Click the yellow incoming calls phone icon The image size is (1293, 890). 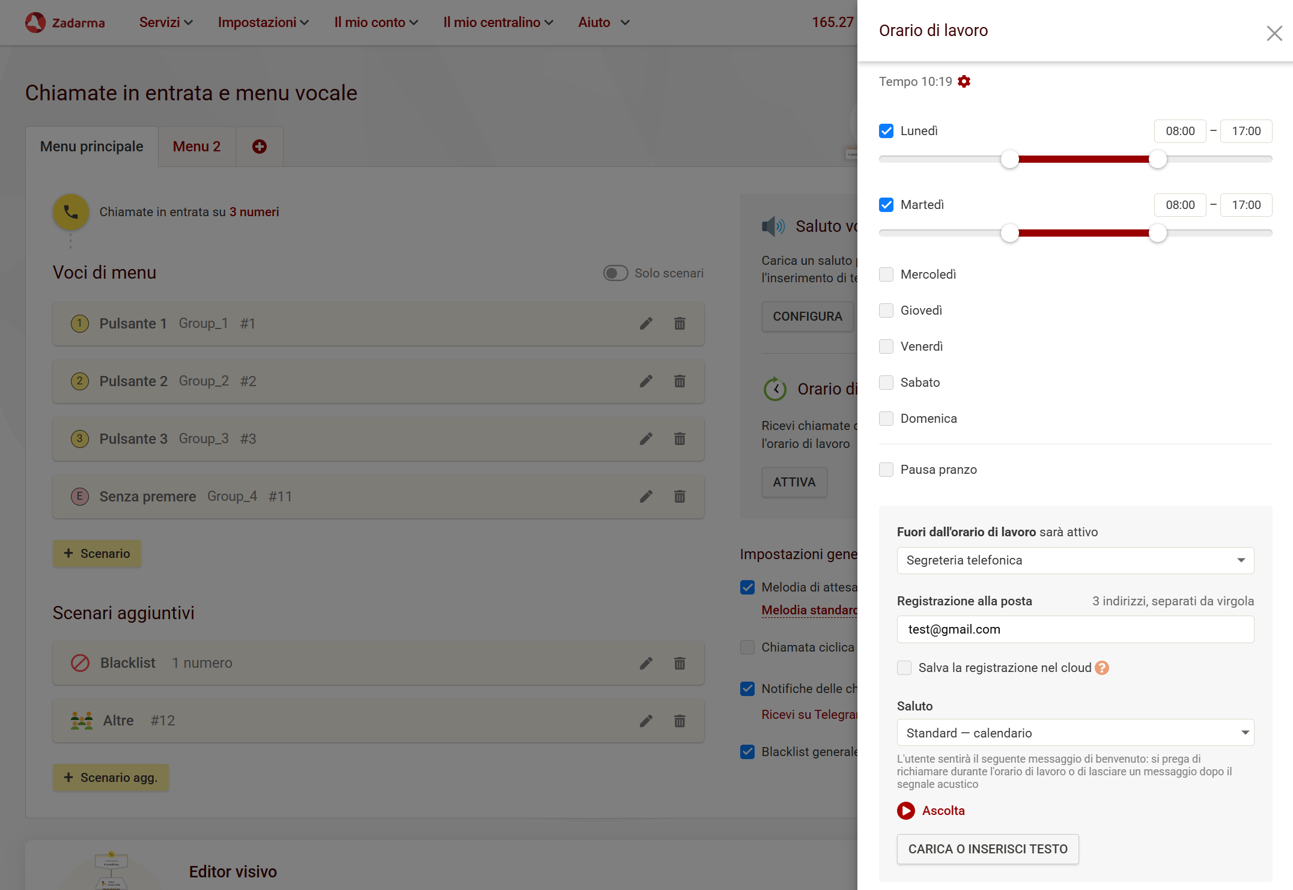71,212
